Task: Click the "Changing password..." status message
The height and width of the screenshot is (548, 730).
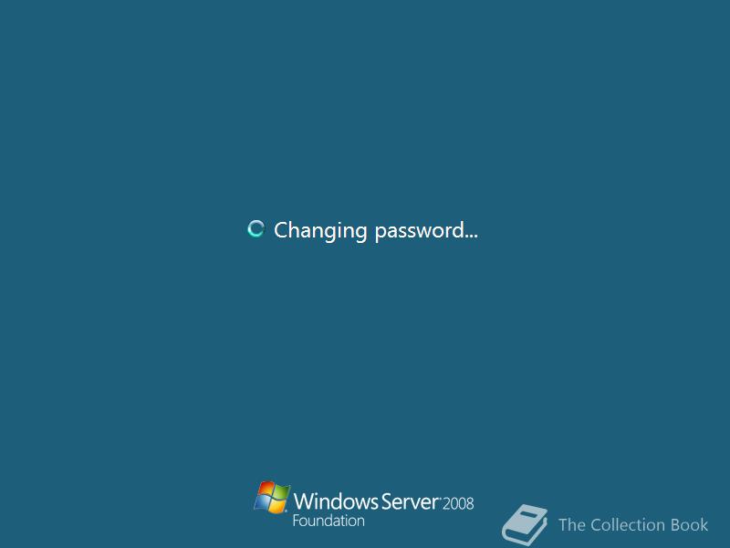Action: pos(376,231)
